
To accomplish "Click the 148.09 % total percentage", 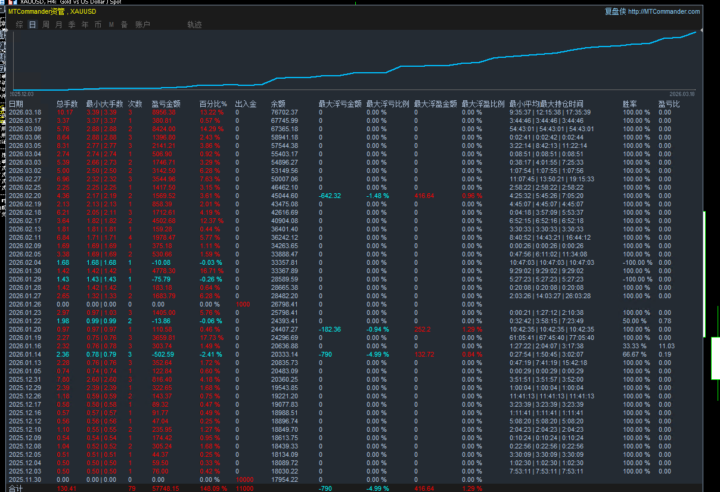I will (213, 488).
